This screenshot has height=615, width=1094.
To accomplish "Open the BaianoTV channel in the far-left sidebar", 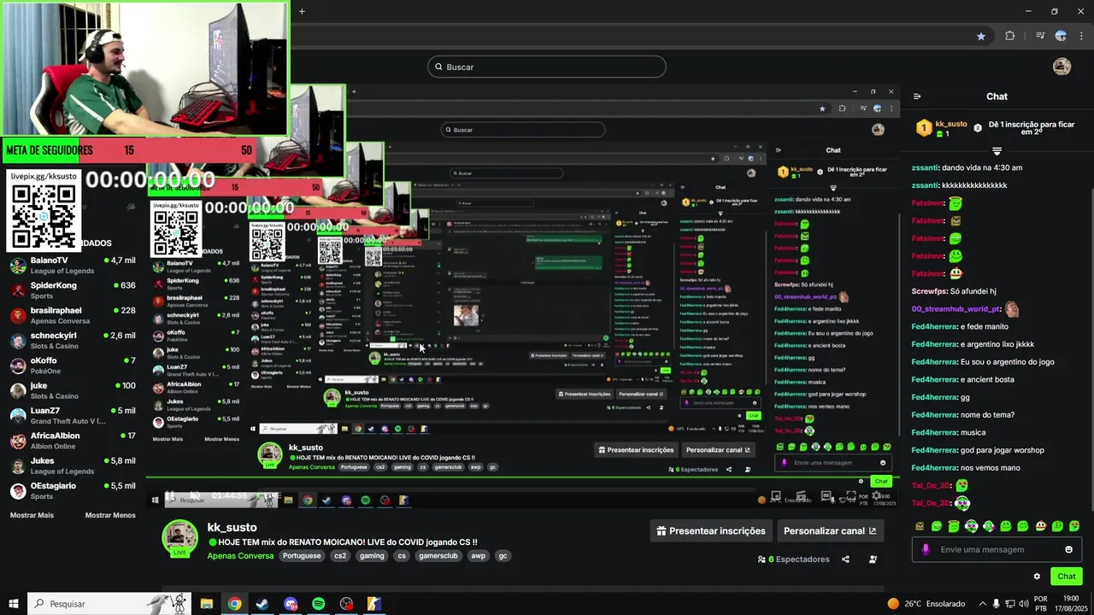I will pyautogui.click(x=73, y=265).
